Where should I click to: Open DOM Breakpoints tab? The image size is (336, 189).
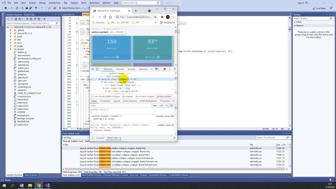148,101
